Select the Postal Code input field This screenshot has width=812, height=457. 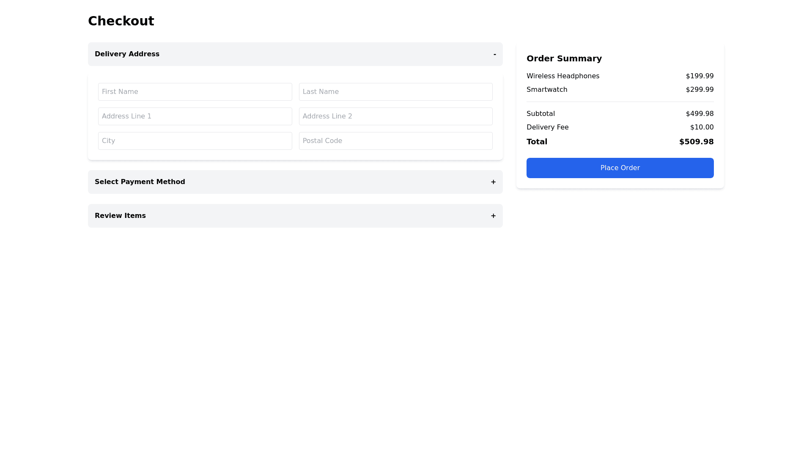point(395,141)
